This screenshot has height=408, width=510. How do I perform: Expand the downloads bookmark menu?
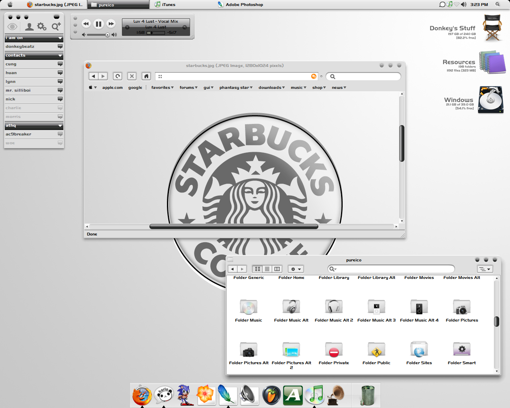click(x=271, y=88)
